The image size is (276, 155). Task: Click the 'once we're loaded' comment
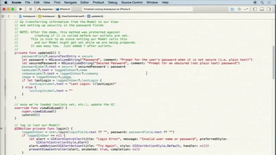64,105
